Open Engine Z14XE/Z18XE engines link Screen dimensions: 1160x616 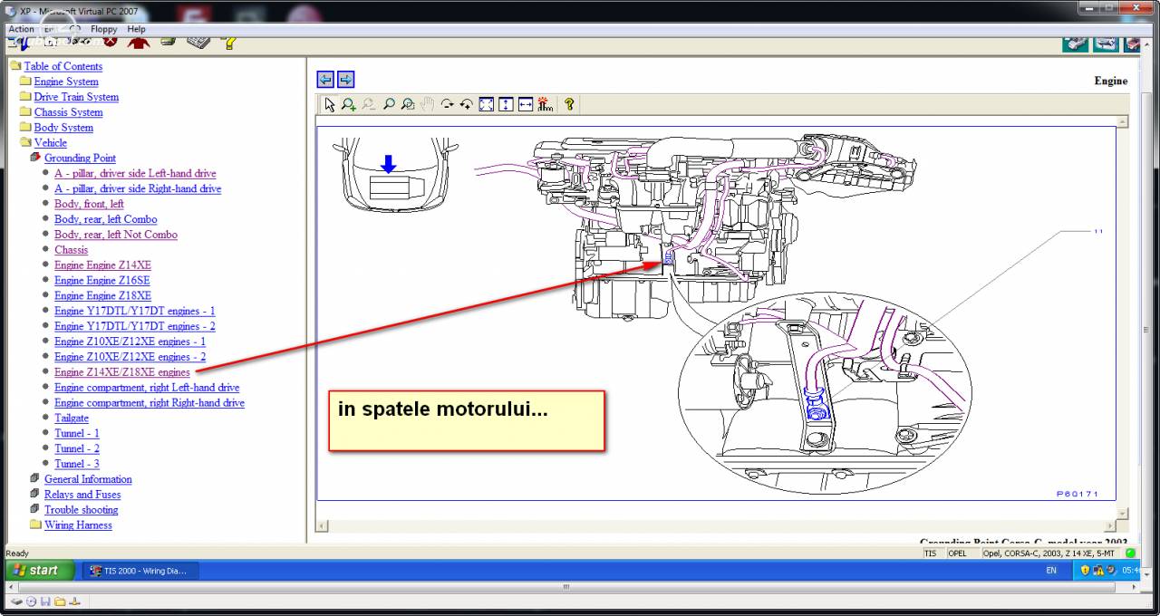coord(122,372)
